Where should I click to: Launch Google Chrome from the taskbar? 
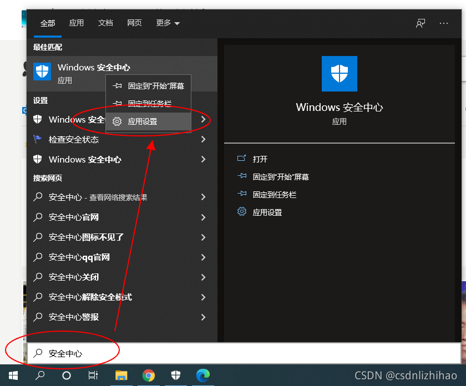click(x=149, y=375)
